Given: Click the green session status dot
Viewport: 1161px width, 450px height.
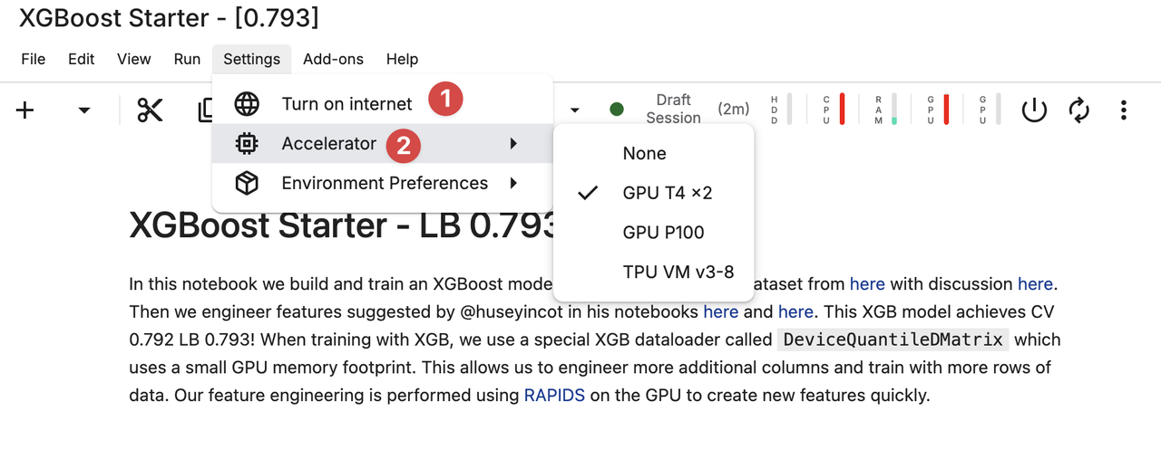Looking at the screenshot, I should (x=617, y=110).
